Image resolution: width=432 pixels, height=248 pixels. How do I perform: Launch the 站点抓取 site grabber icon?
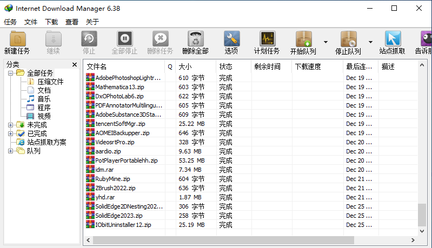click(393, 40)
